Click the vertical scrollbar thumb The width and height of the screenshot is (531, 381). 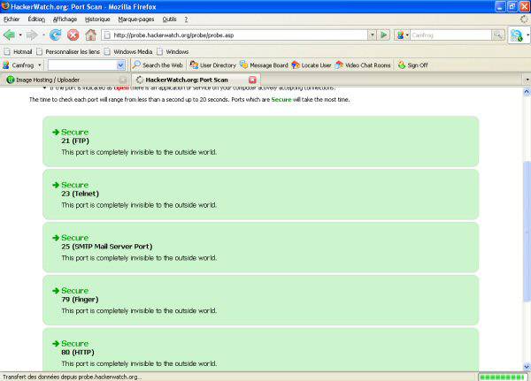527,231
